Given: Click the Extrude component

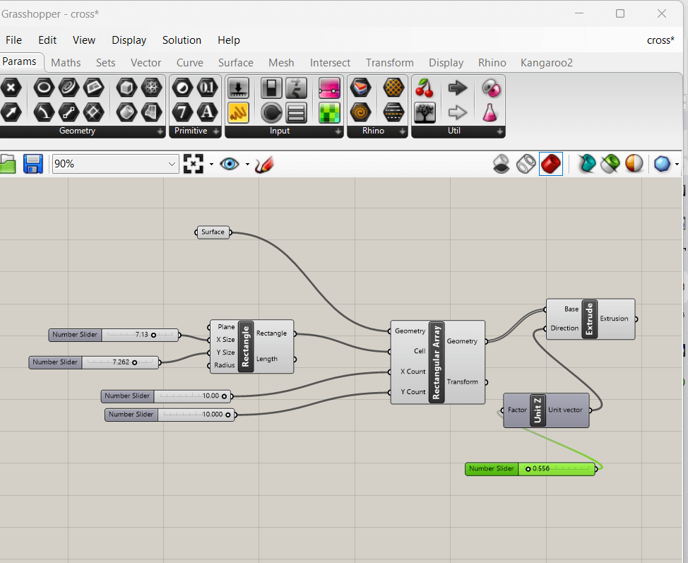Looking at the screenshot, I should [589, 319].
